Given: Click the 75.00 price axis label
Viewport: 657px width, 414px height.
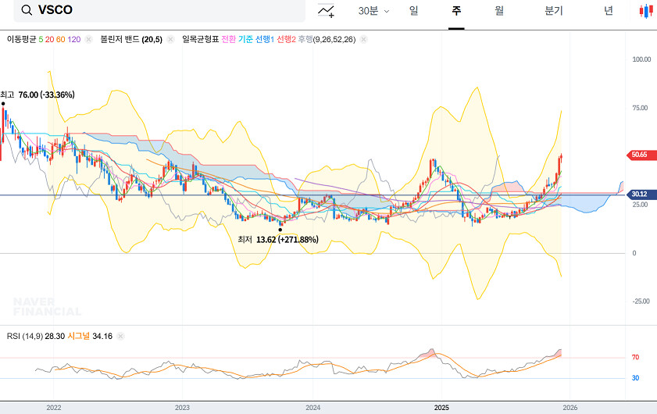Looking at the screenshot, I should click(640, 108).
